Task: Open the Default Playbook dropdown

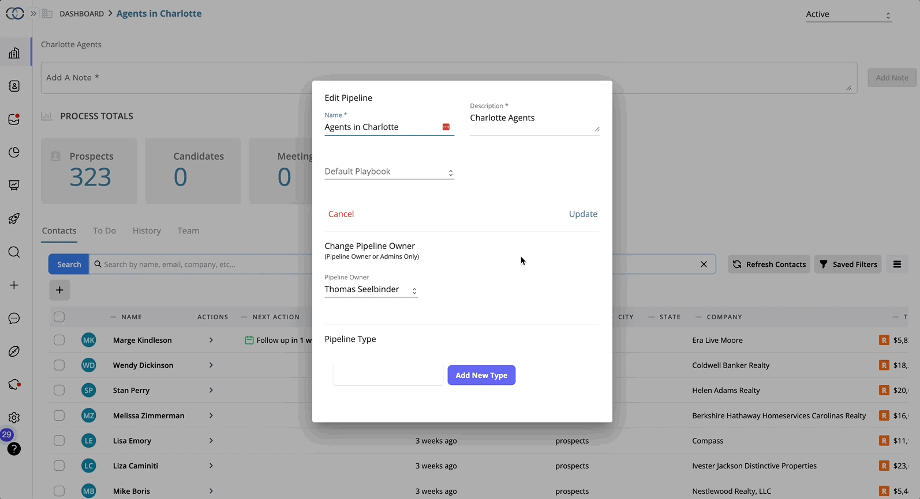Action: 389,172
